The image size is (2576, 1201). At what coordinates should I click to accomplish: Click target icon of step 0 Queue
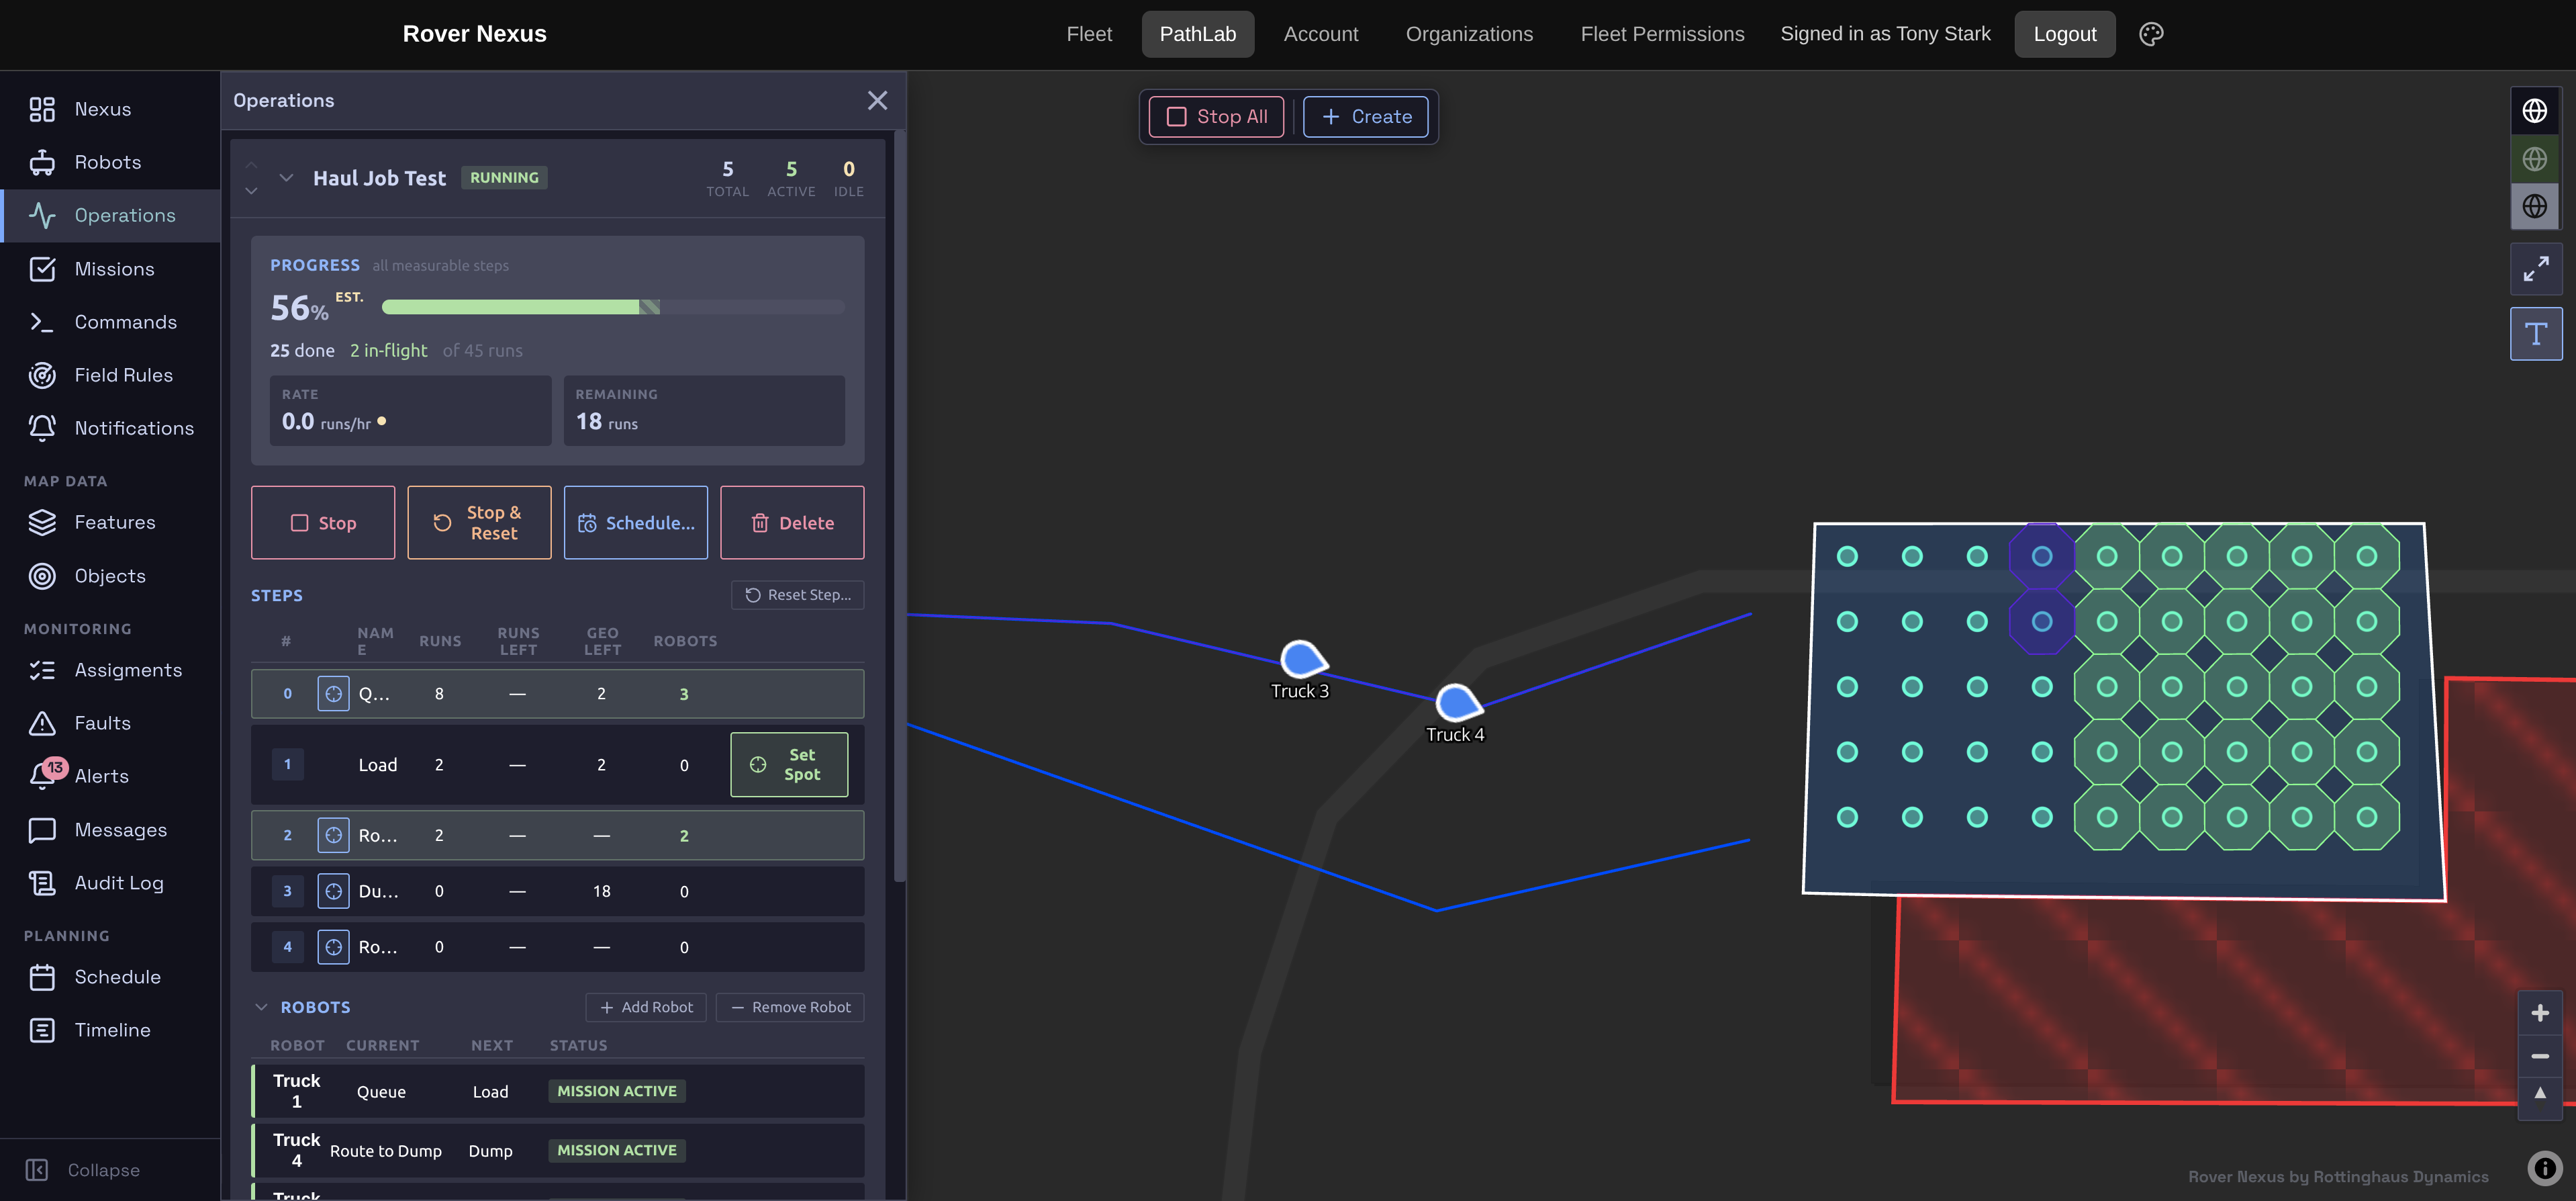pyautogui.click(x=333, y=694)
